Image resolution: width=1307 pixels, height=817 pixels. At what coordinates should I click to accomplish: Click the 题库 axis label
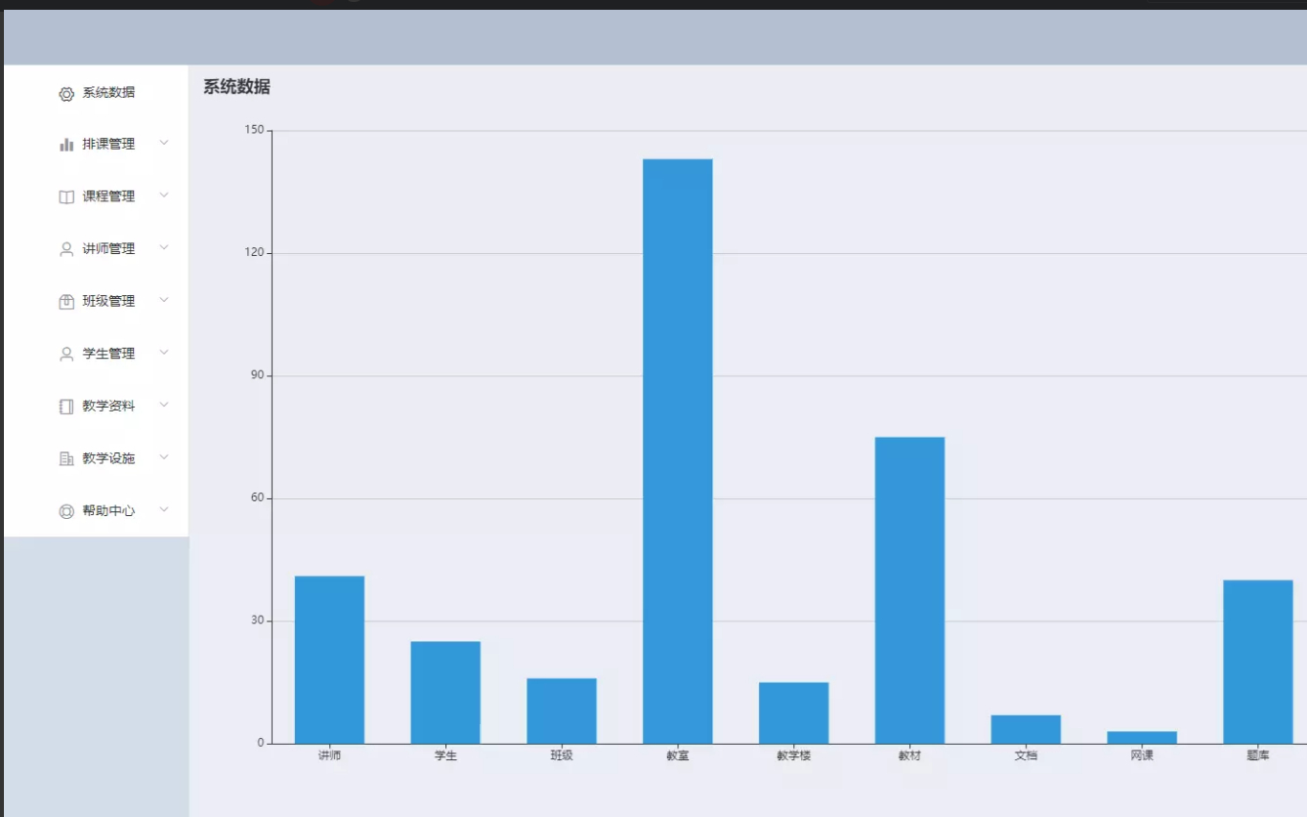1258,755
